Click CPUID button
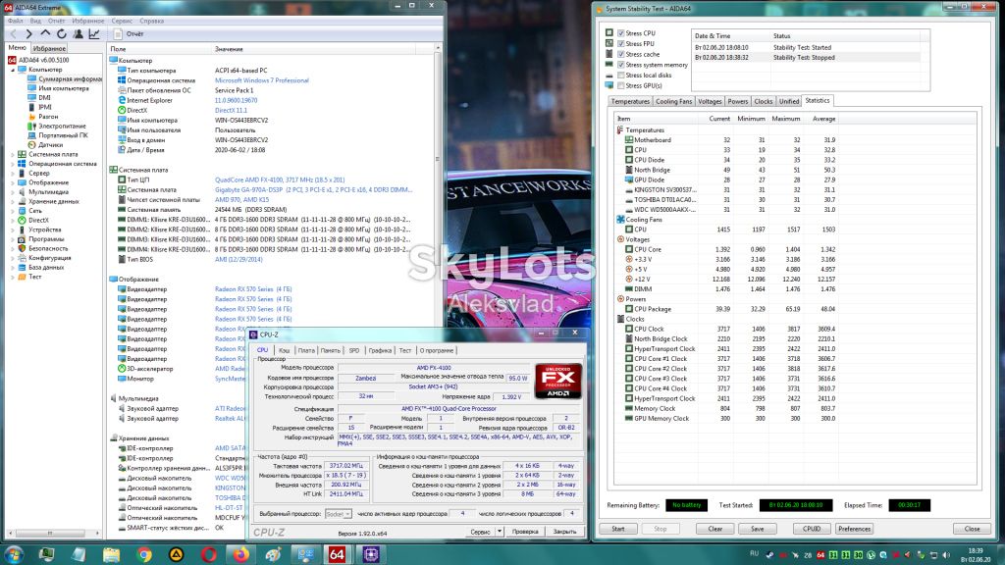The height and width of the screenshot is (565, 1005). [812, 529]
